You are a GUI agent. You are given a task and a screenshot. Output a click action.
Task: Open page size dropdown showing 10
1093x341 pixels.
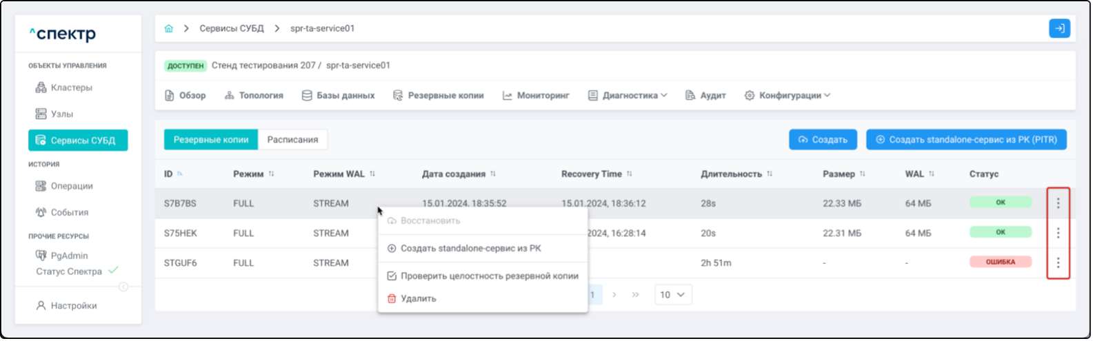click(x=672, y=295)
